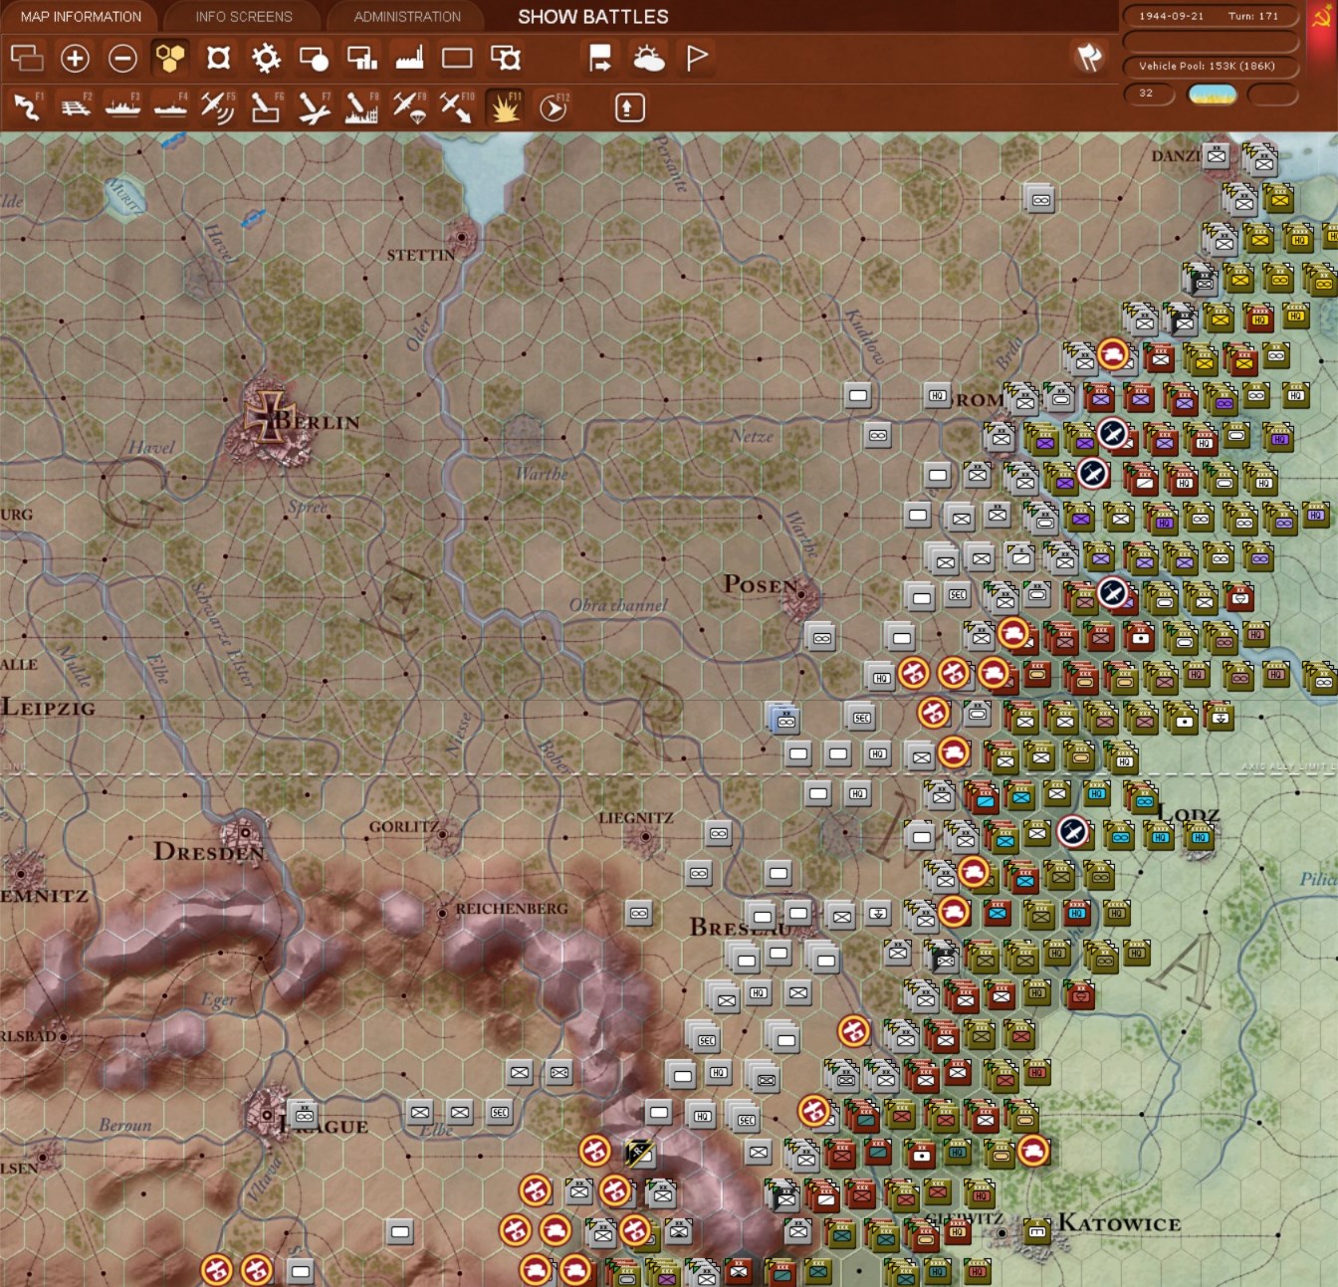Click the gear cog map toolbar icon

pos(266,59)
